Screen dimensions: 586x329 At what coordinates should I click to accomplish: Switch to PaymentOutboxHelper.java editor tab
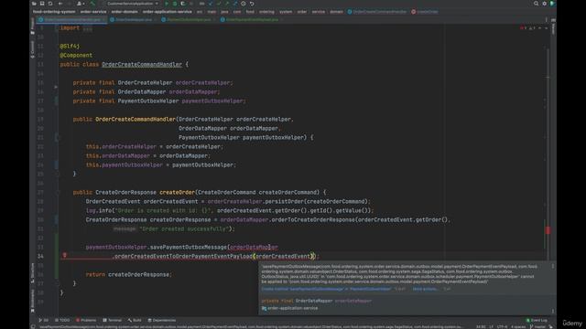point(188,19)
